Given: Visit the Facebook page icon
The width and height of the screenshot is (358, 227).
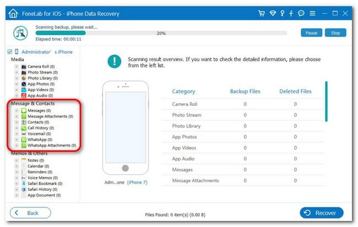Looking at the screenshot, I should pos(291,13).
